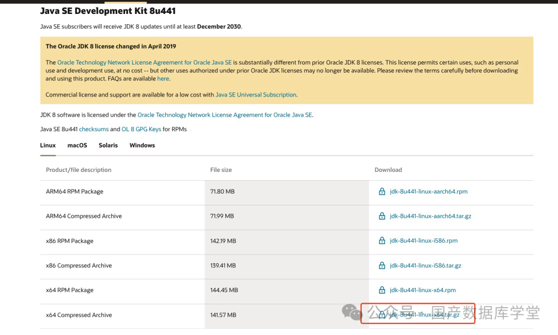558x335 pixels.
Task: Click the '142.19 MB' file size
Action: point(223,241)
